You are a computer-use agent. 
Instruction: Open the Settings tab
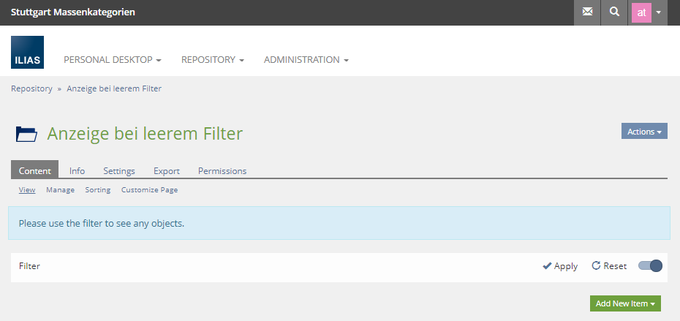tap(119, 171)
